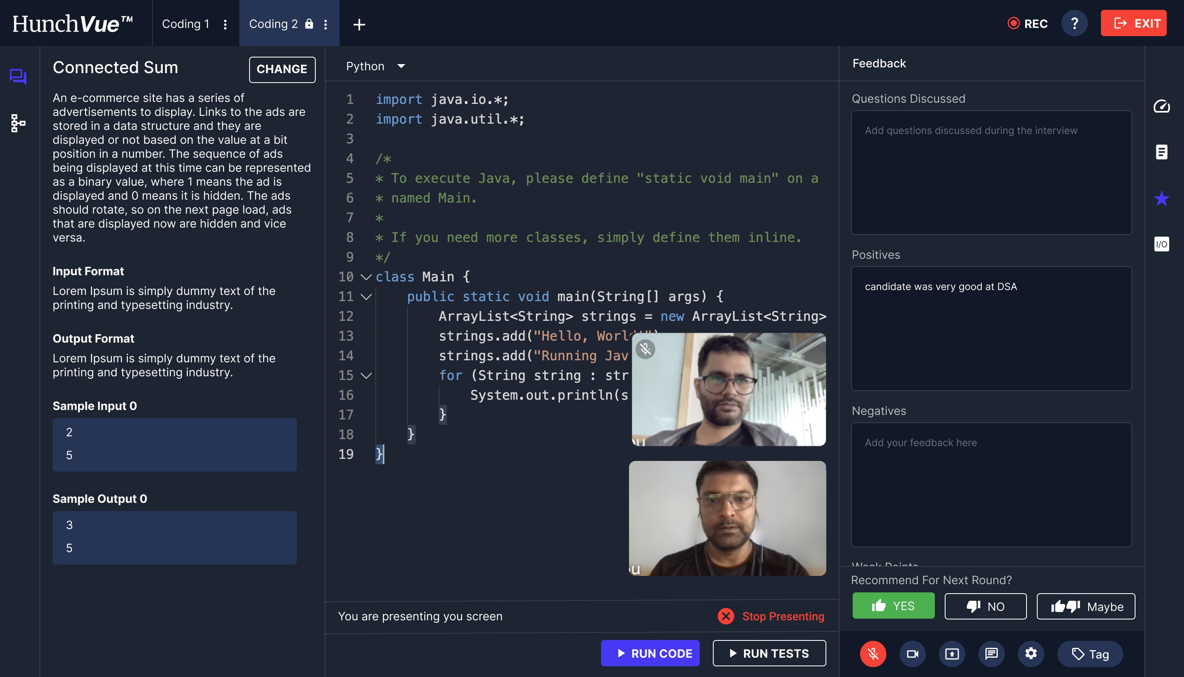Open the chat message icon in call controls

tap(992, 654)
